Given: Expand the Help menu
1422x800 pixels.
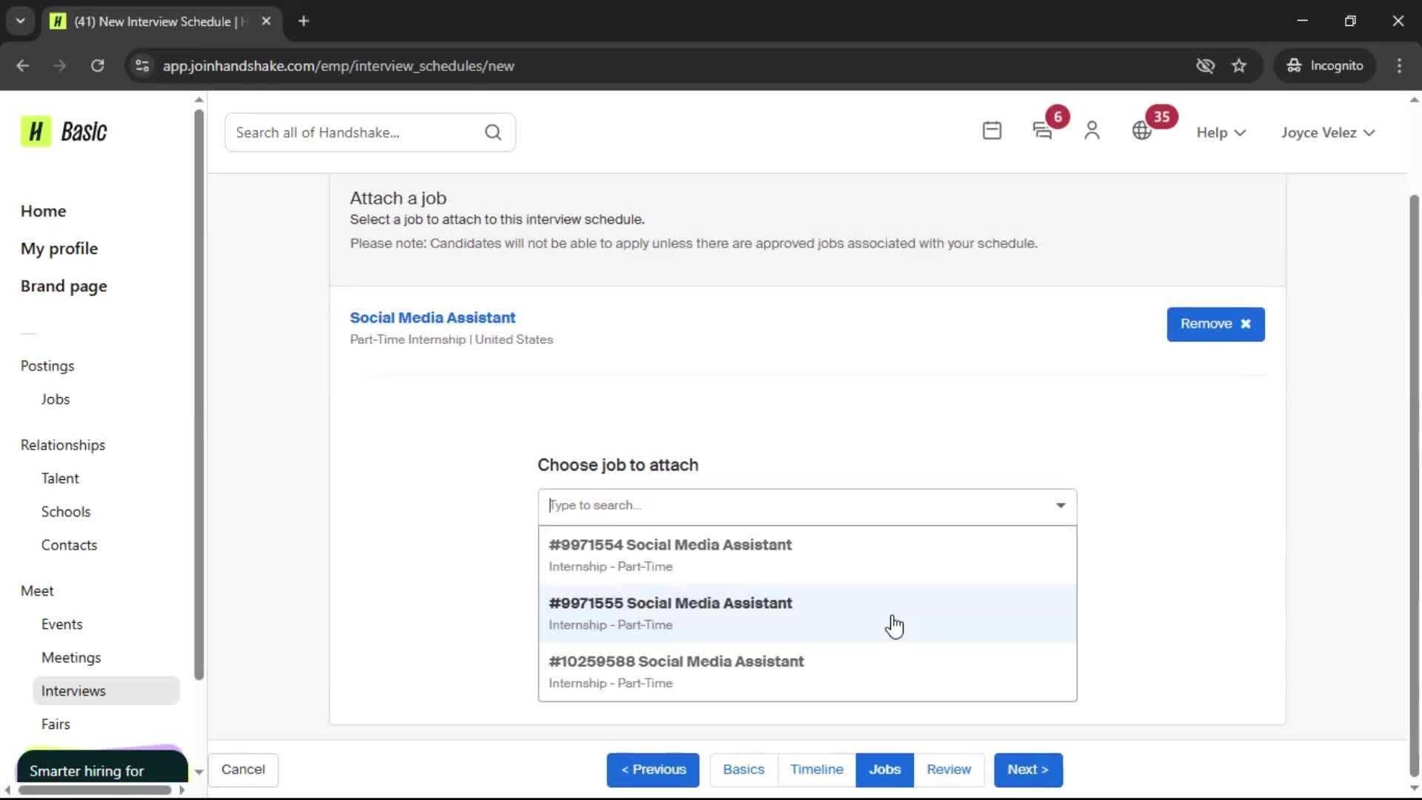Looking at the screenshot, I should pyautogui.click(x=1221, y=133).
